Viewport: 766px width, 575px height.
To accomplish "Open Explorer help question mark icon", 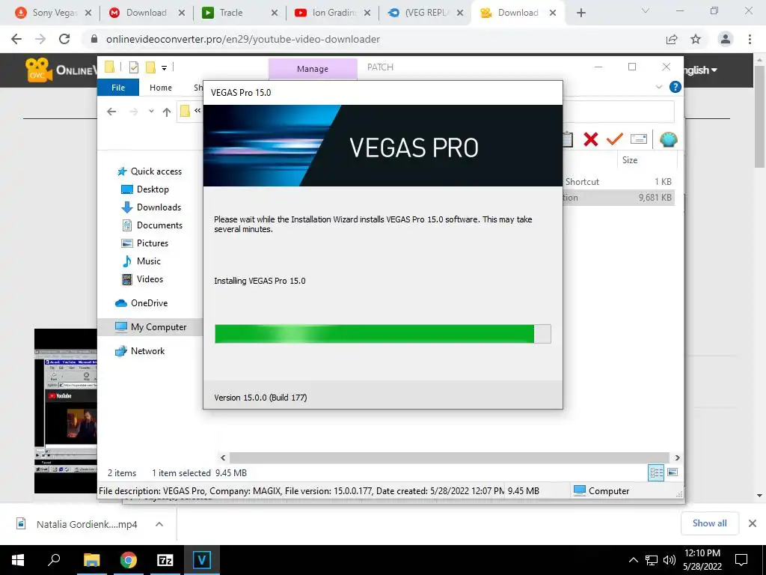I will [x=675, y=87].
